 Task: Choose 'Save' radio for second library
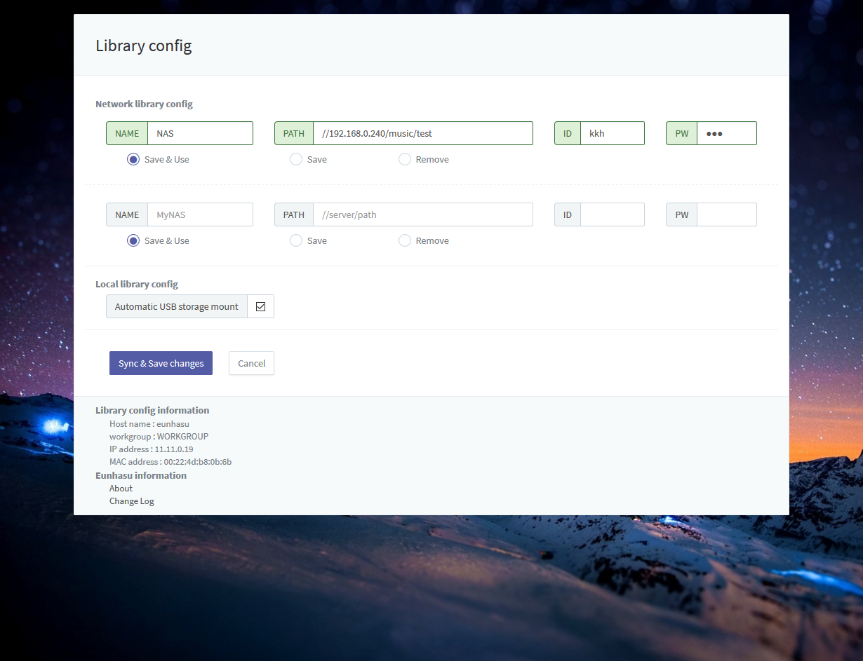pyautogui.click(x=296, y=240)
